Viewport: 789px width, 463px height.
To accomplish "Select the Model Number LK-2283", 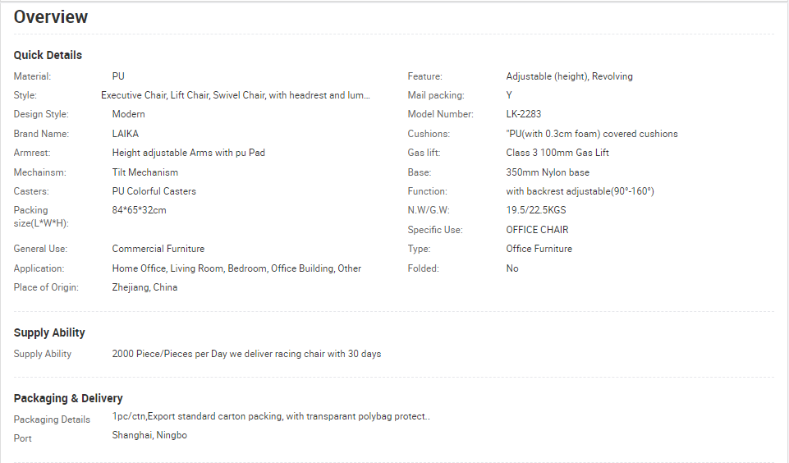I will [x=523, y=114].
